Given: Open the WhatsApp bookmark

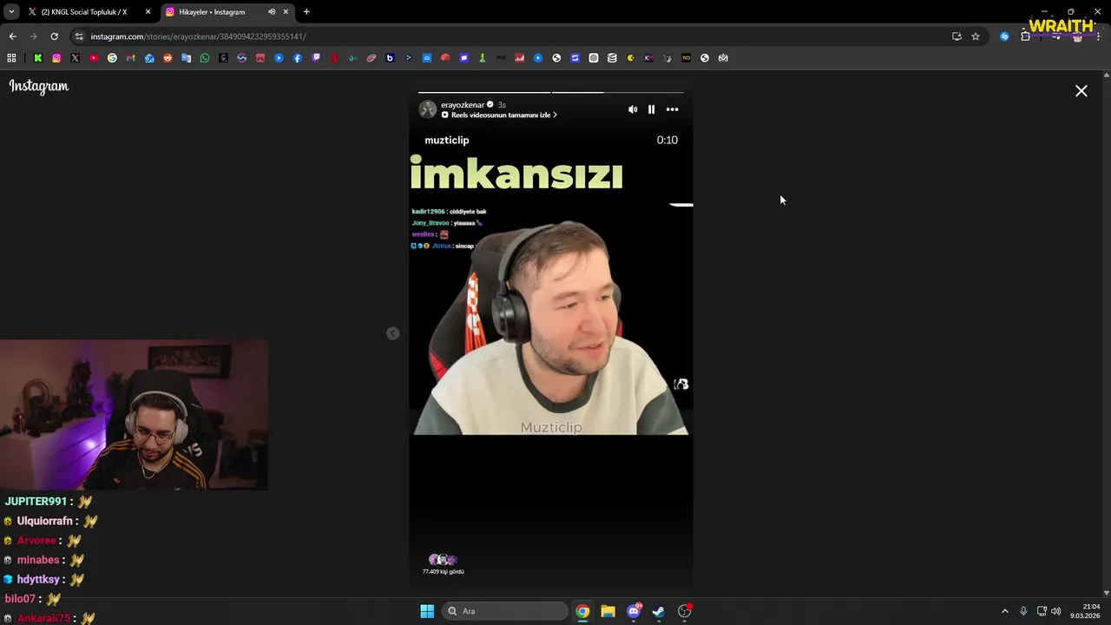Looking at the screenshot, I should [x=205, y=58].
